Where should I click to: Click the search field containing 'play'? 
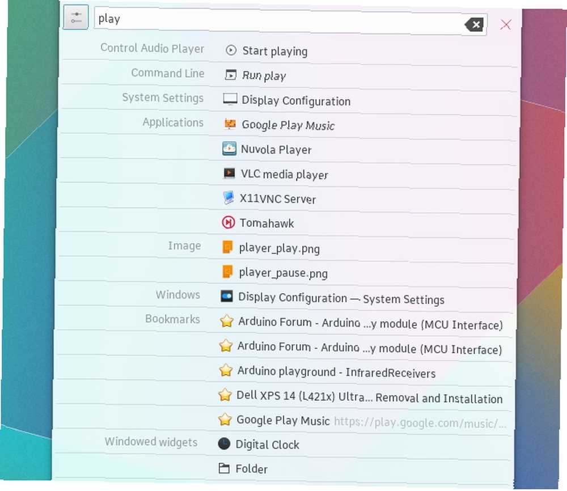tap(290, 21)
